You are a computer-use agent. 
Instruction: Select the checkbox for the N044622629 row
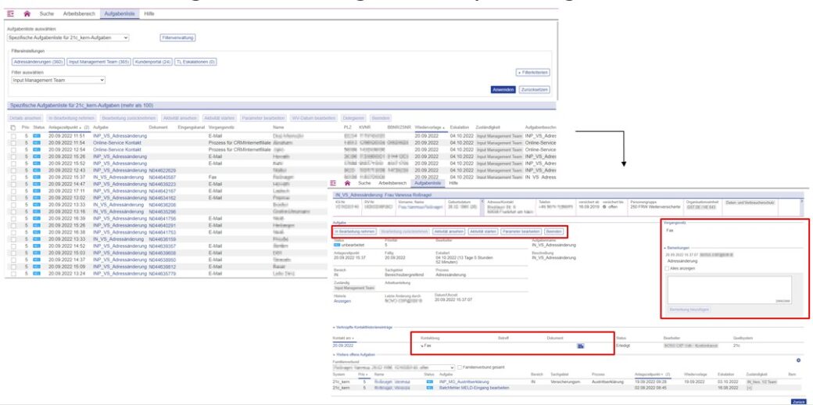coord(13,170)
